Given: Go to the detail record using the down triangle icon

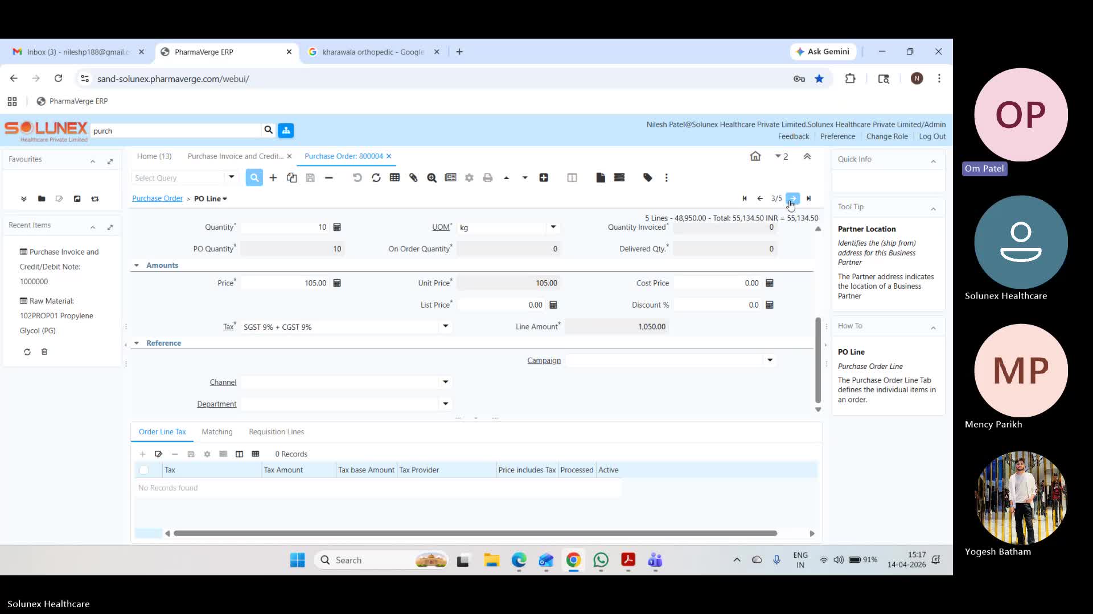Looking at the screenshot, I should click(525, 178).
